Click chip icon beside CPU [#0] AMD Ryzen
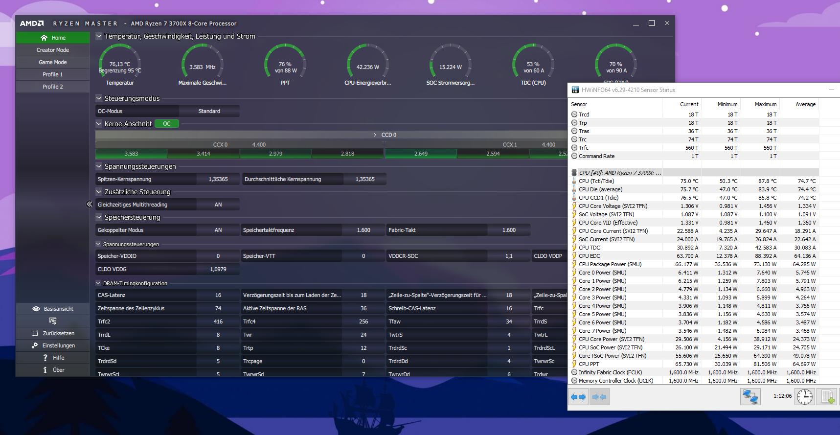 point(574,173)
